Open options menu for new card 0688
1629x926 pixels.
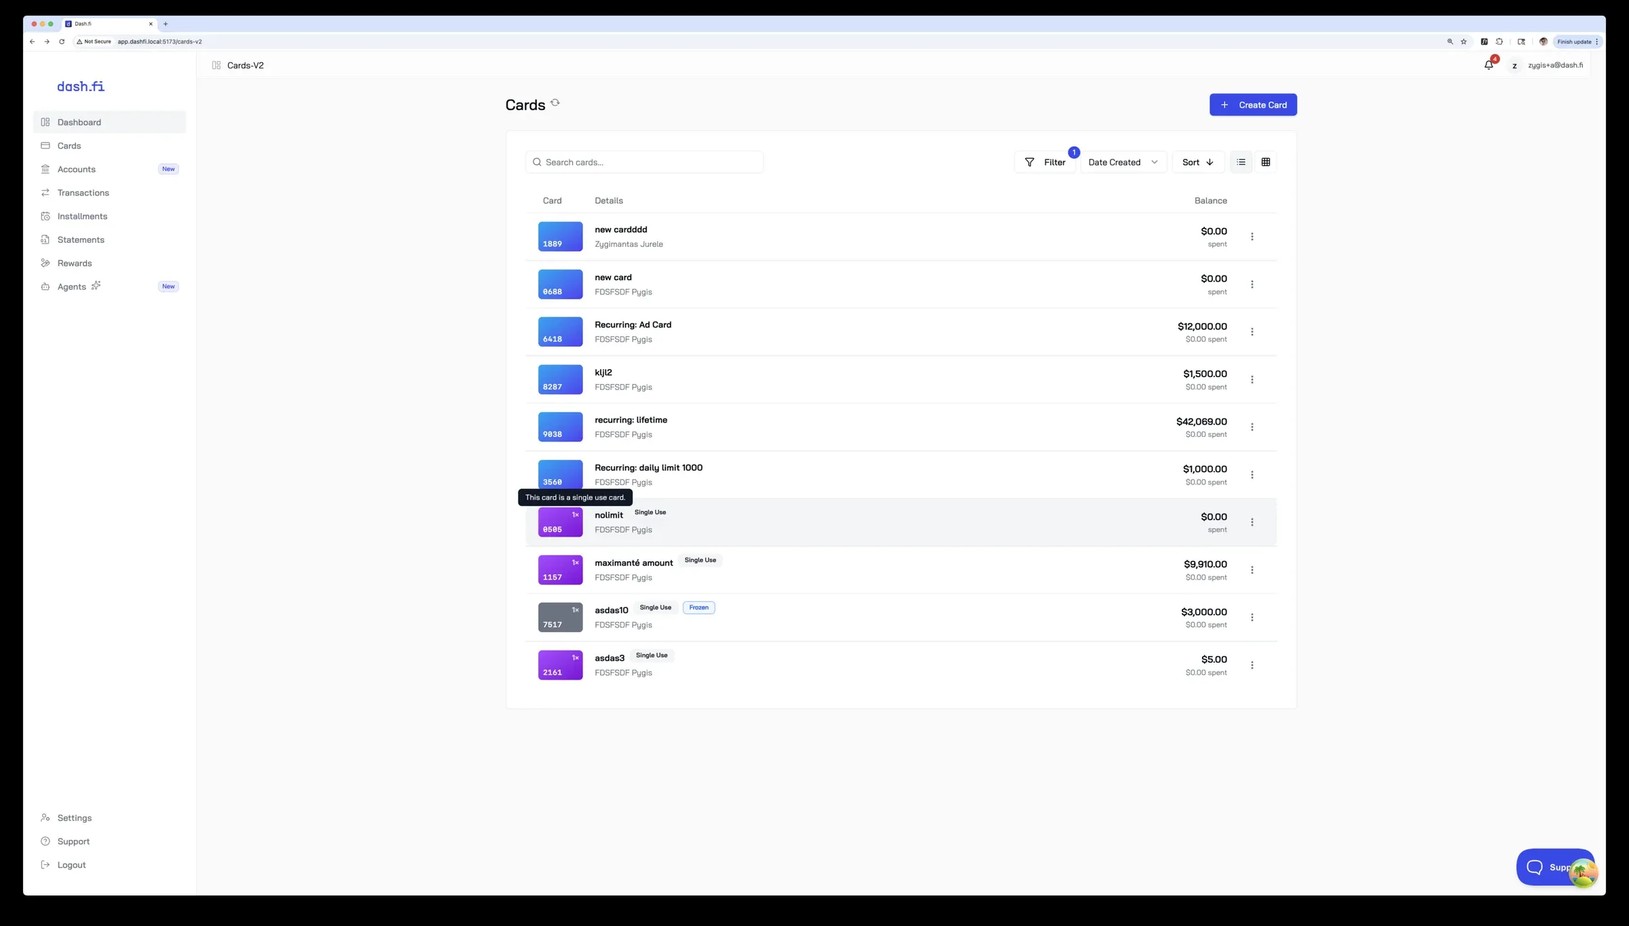point(1252,284)
